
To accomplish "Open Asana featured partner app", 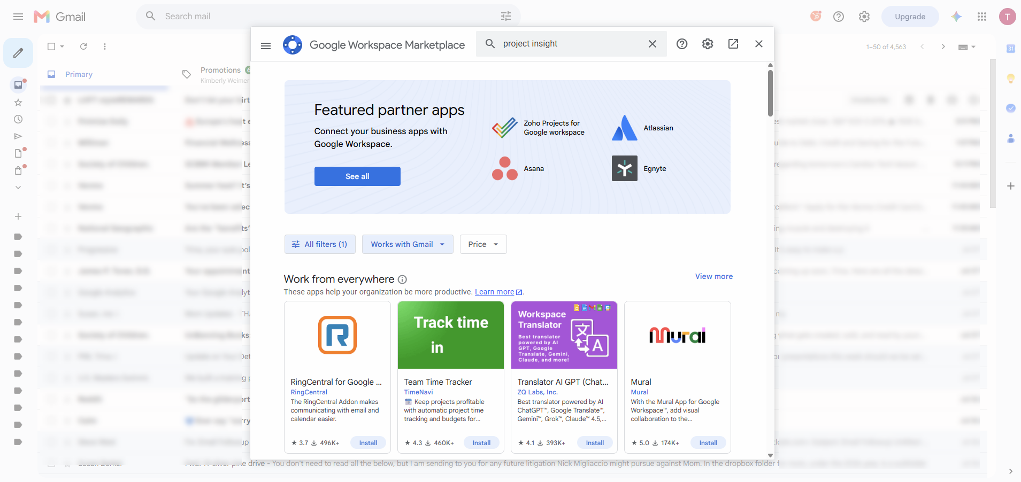I will (x=518, y=168).
